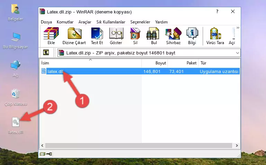Click the Virüs Tara scan icon
This screenshot has width=266, height=165.
215,33
